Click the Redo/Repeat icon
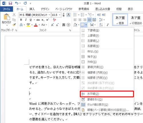 click(25, 3)
